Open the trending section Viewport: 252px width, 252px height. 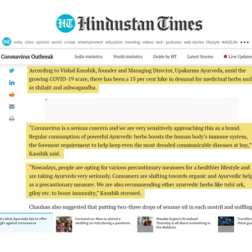tap(133, 42)
